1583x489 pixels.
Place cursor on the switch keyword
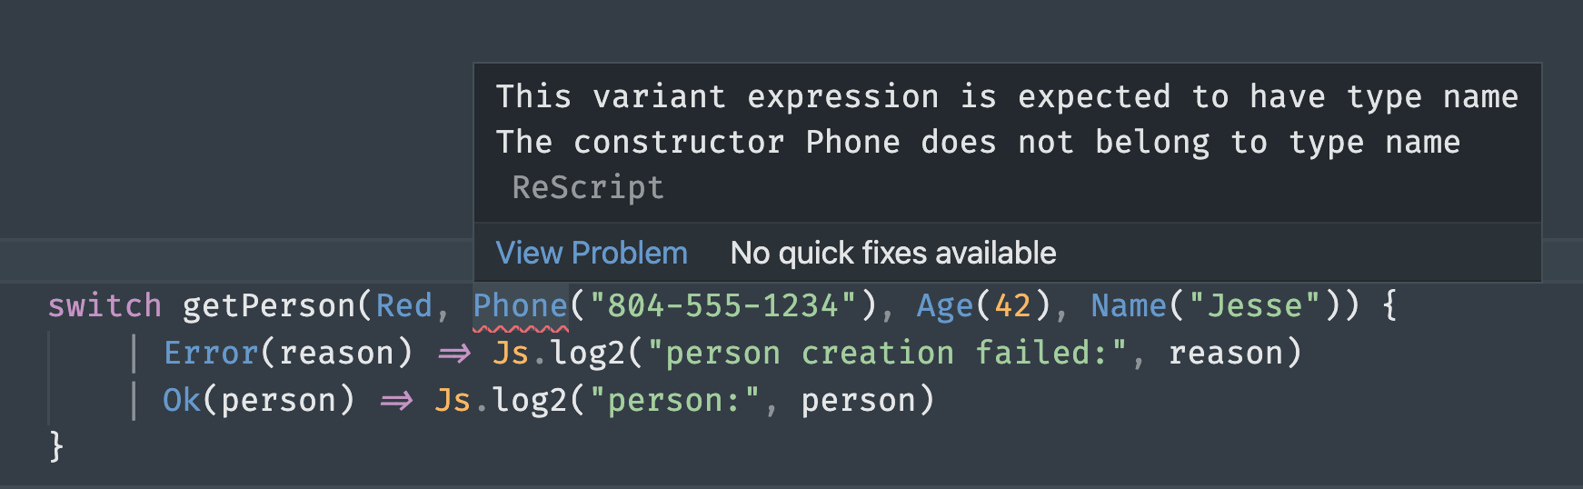(105, 305)
